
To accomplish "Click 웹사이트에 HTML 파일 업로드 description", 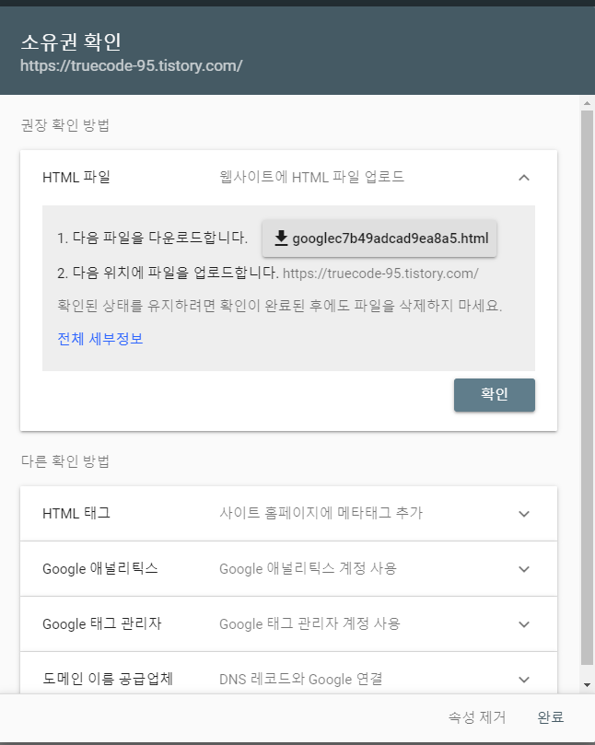I will pyautogui.click(x=311, y=177).
